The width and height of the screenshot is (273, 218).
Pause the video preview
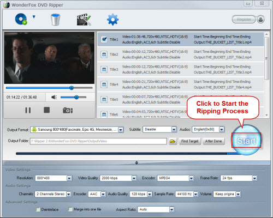click(x=28, y=110)
